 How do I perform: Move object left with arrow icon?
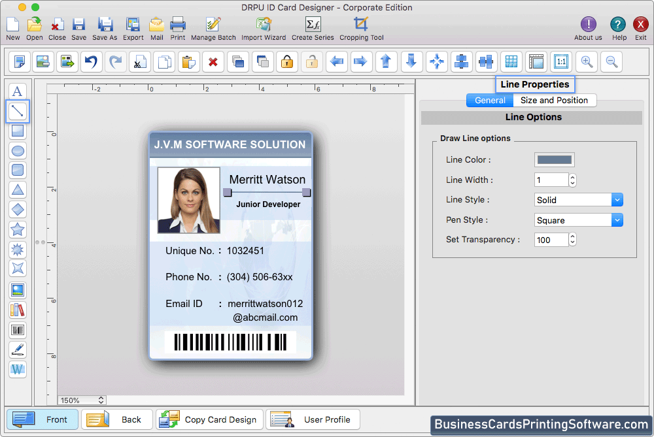[x=337, y=62]
